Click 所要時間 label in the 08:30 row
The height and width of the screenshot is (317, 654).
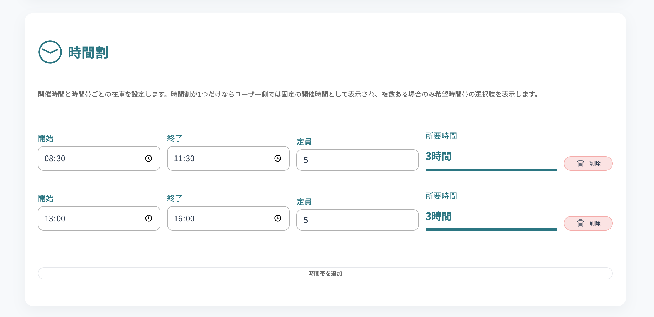441,136
